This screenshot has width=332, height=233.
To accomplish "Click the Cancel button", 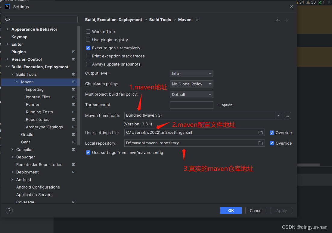I will click(x=256, y=210).
